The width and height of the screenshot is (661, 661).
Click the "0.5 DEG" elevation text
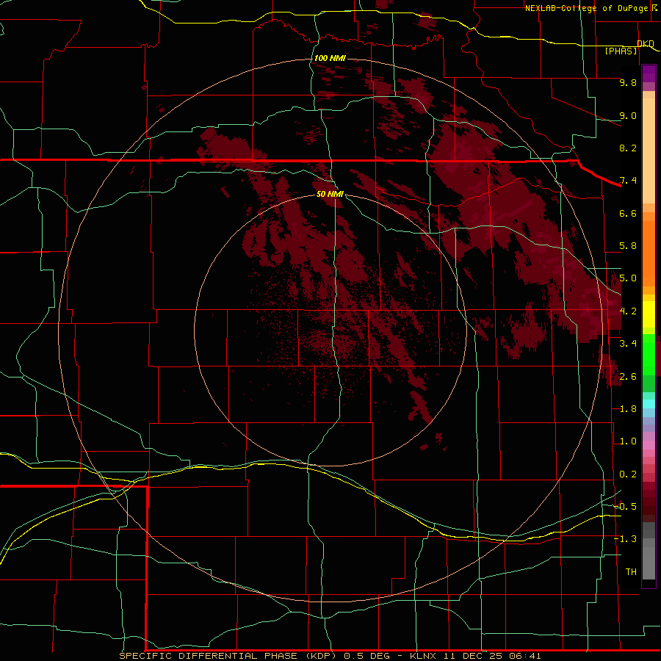coord(366,656)
